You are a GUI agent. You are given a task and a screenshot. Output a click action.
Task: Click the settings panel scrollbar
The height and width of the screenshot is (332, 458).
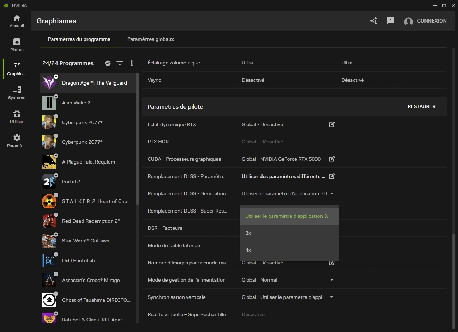coord(454,281)
